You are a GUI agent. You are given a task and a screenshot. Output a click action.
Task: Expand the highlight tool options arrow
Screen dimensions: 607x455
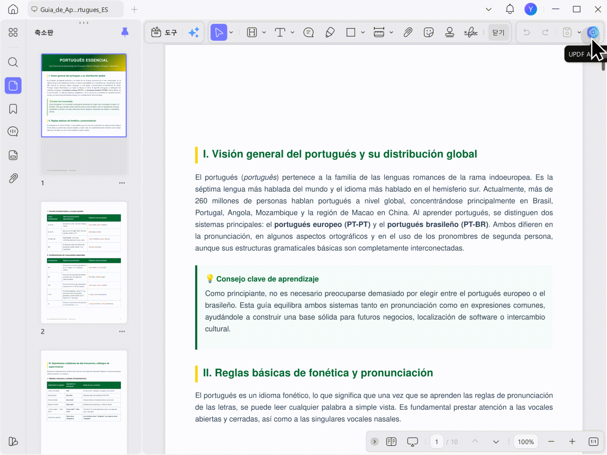[x=264, y=32]
